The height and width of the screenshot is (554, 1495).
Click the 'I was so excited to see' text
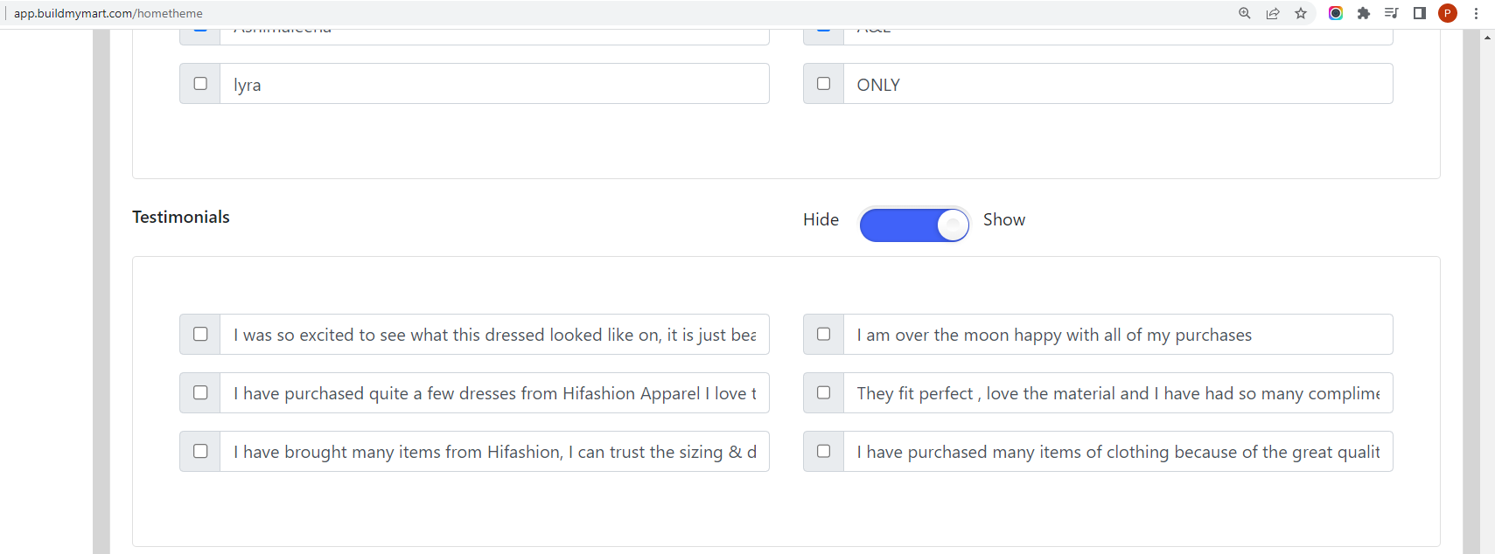point(494,335)
